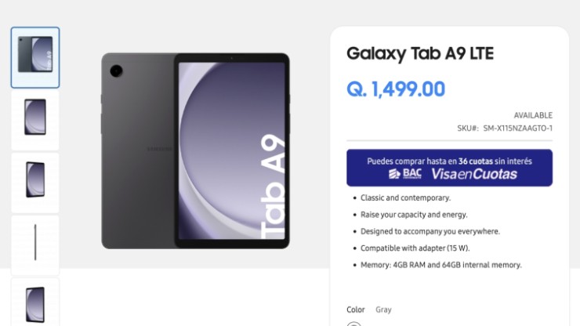The width and height of the screenshot is (580, 326).
Task: Click the large Galaxy Tab A9 product image
Action: (195, 150)
